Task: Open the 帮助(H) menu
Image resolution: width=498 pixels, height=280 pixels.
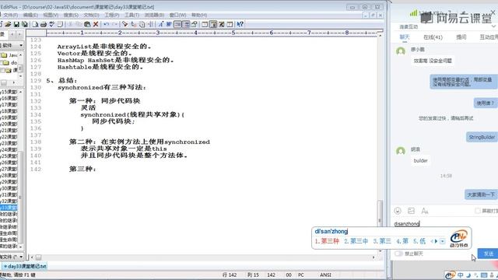Action: point(199,15)
